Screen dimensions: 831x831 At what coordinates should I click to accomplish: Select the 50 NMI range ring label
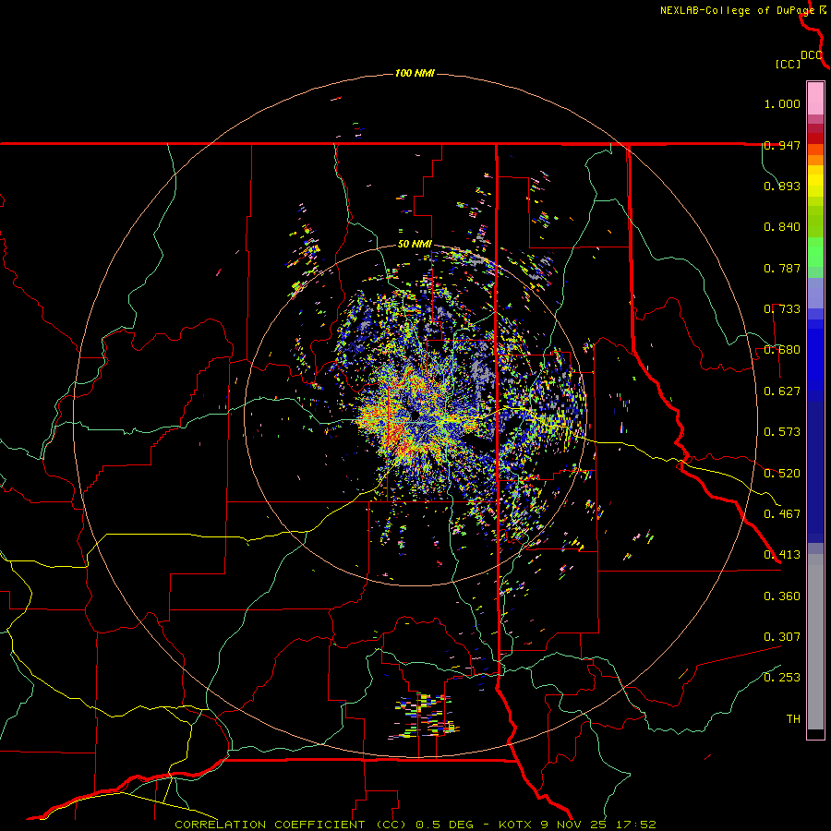point(415,245)
